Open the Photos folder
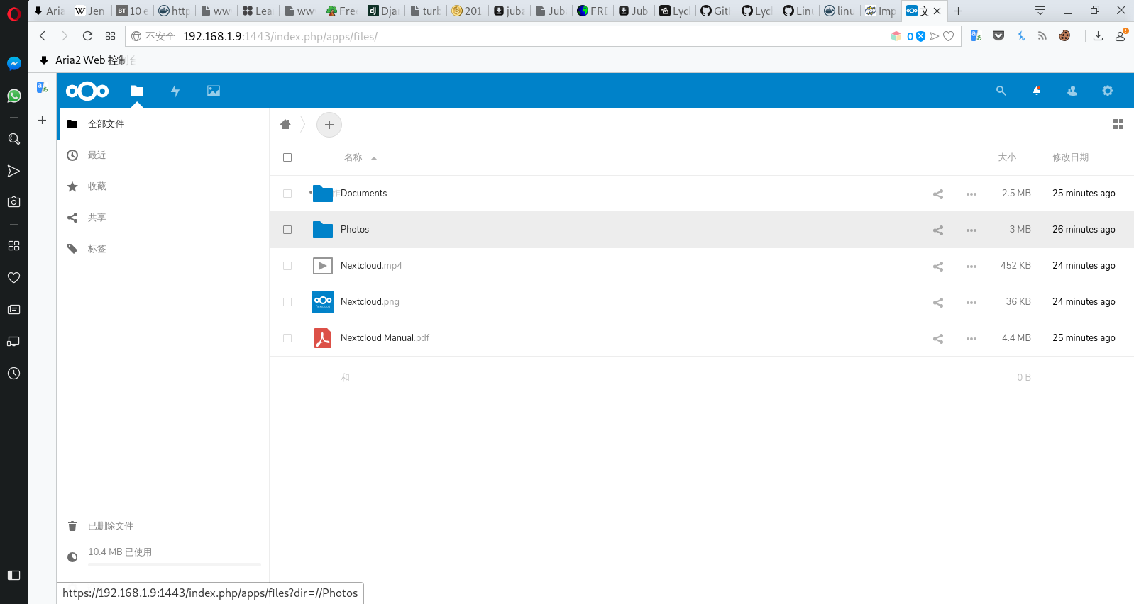The width and height of the screenshot is (1134, 604). [355, 229]
